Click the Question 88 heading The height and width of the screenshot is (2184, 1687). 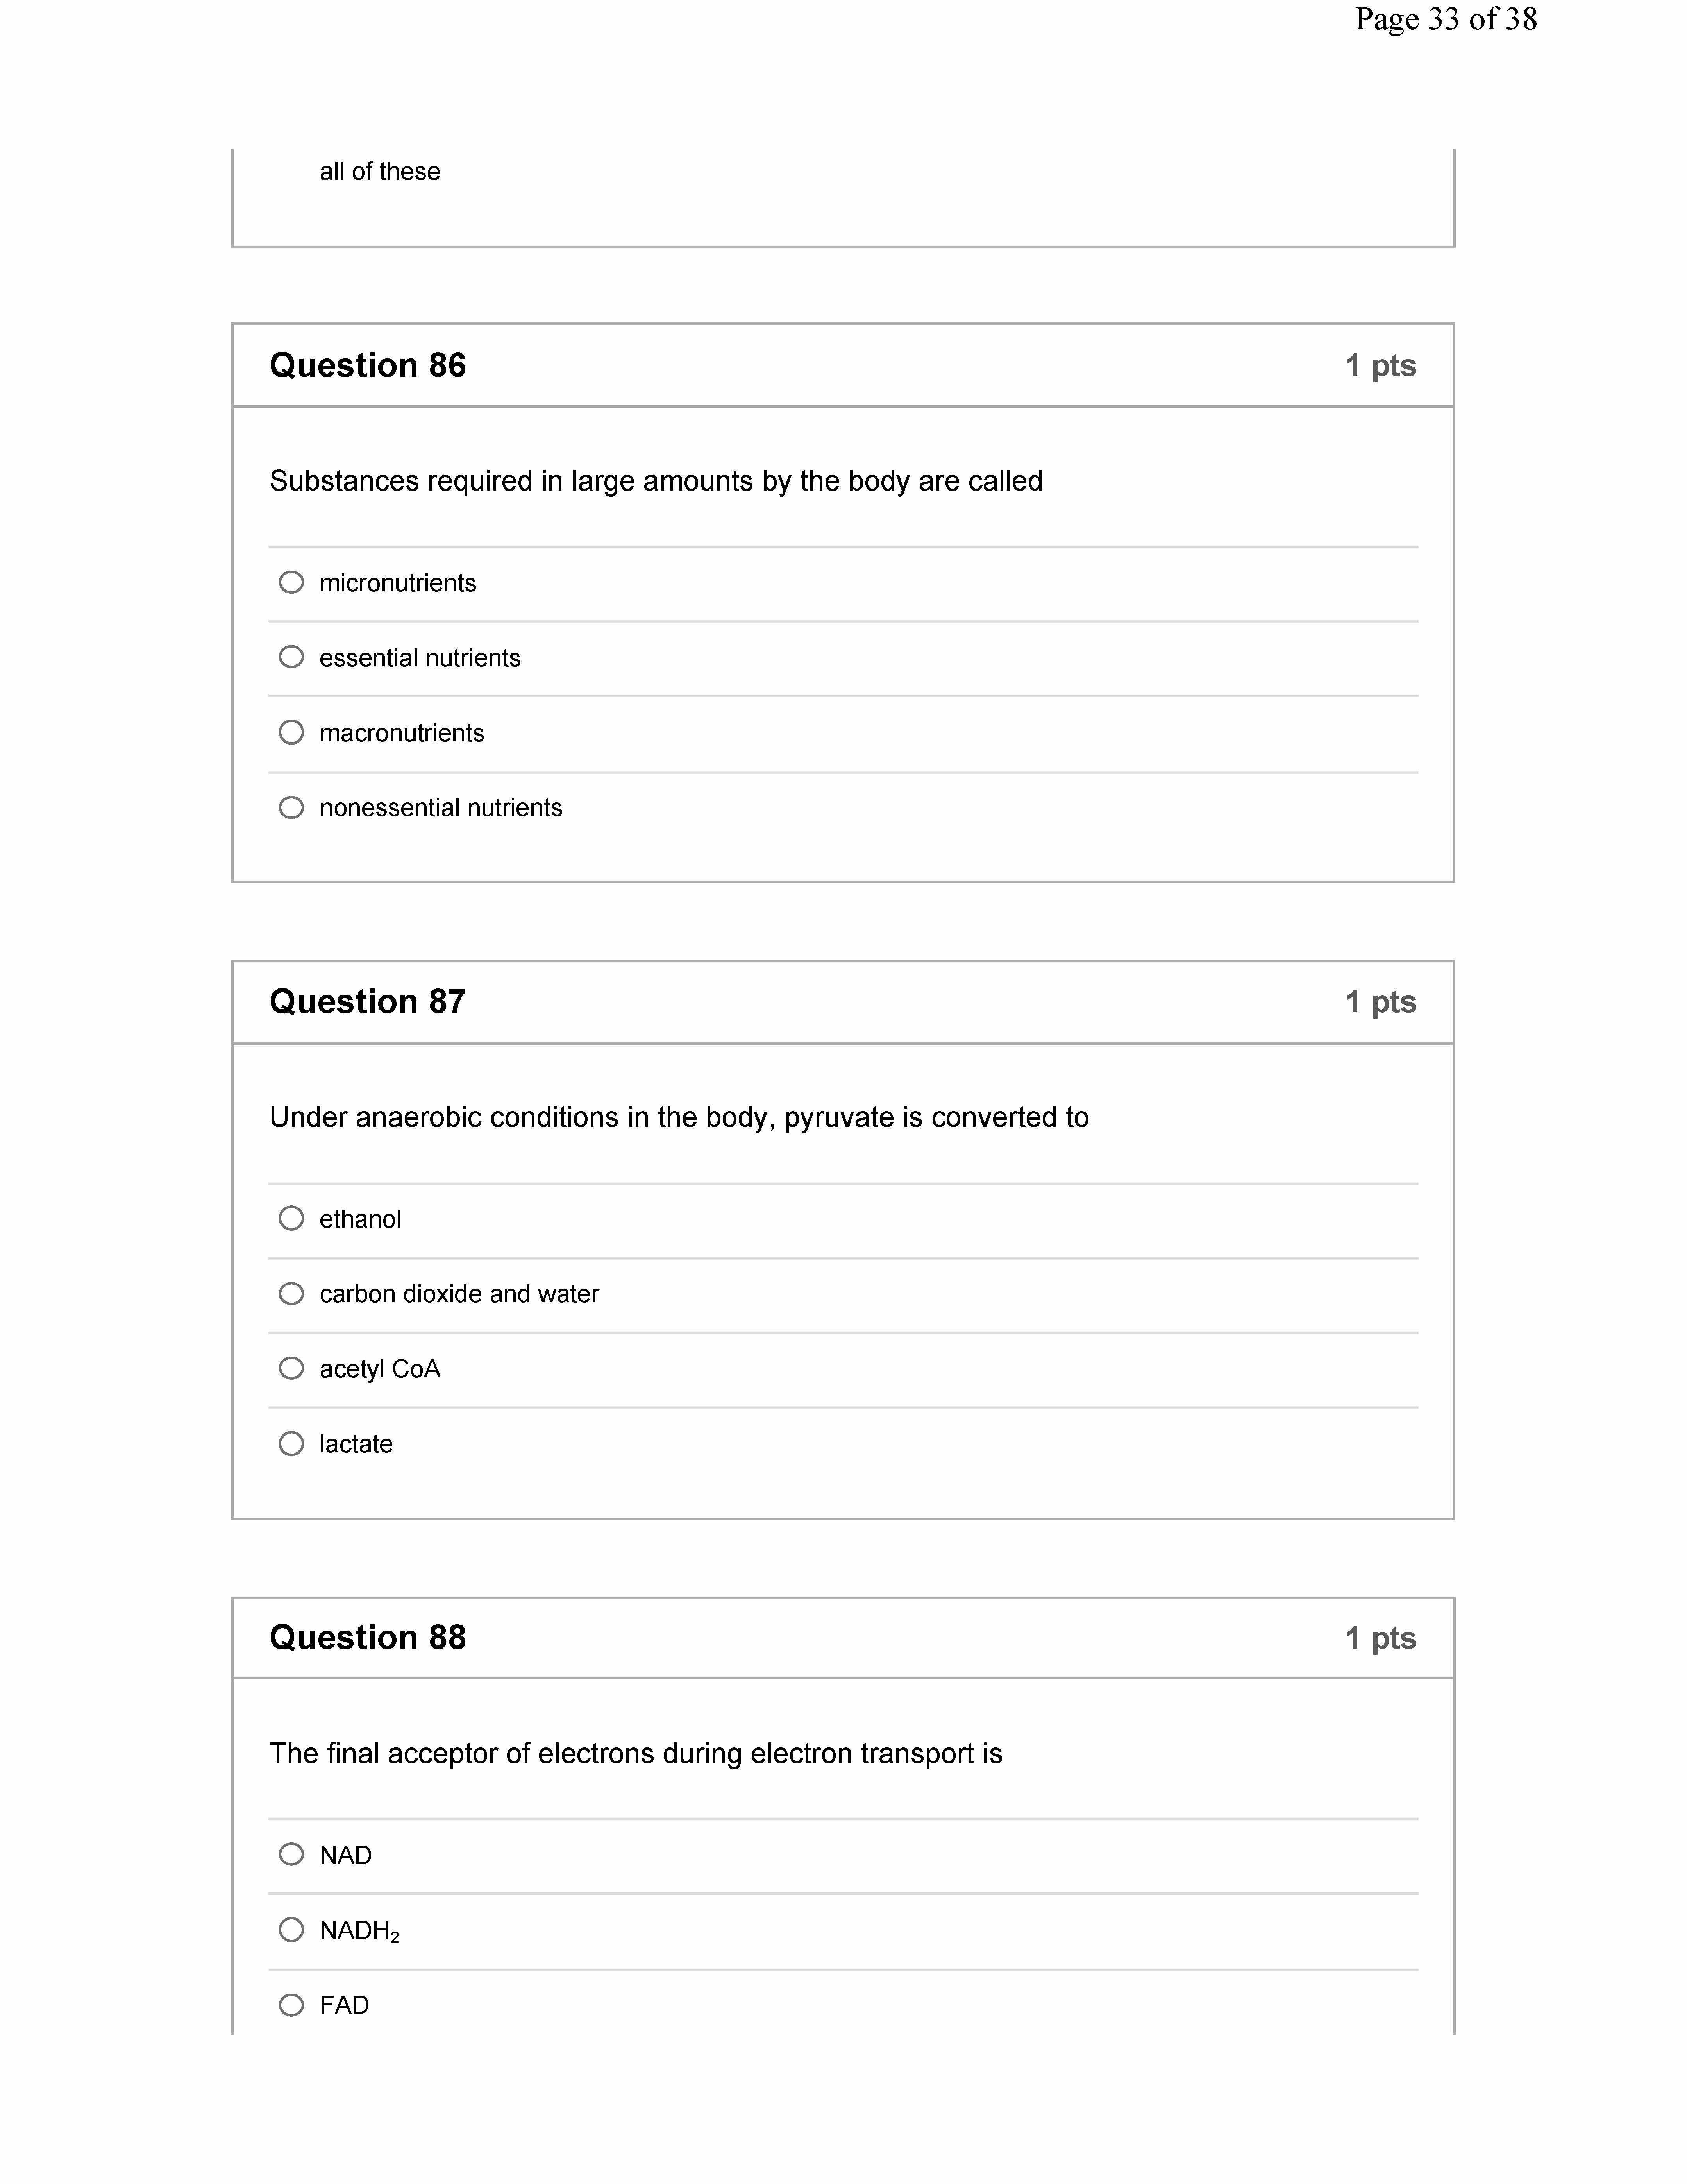[x=368, y=1638]
